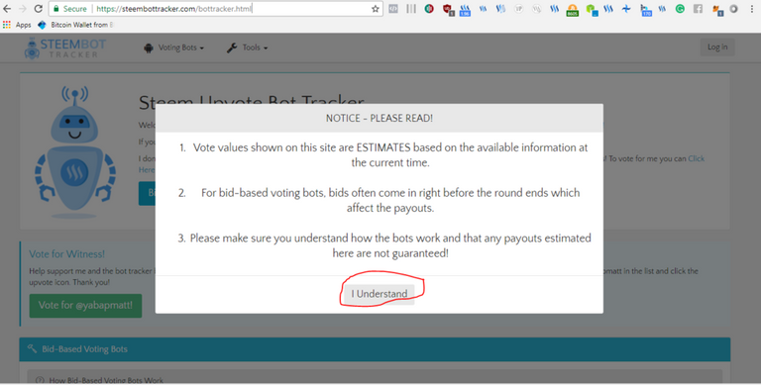Reload the page with the refresh icon

click(x=38, y=9)
